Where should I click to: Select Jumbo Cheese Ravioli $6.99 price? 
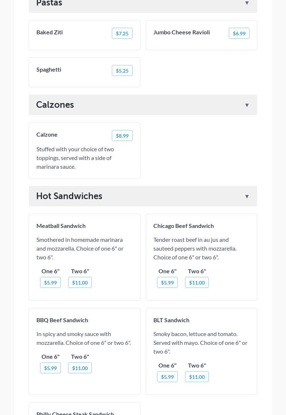coord(239,34)
